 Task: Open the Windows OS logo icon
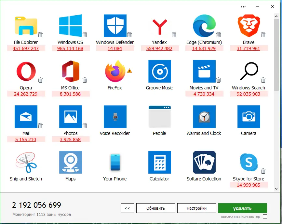pos(71,26)
